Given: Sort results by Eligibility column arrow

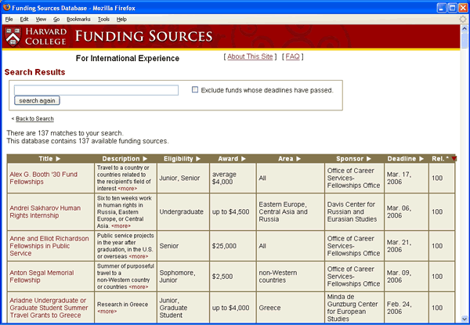Looking at the screenshot, I should pyautogui.click(x=198, y=159).
